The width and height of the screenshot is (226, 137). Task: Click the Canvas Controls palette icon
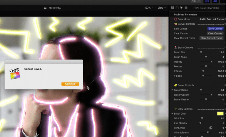pyautogui.click(x=176, y=24)
